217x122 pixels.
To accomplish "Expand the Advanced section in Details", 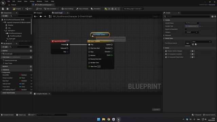I will (x=164, y=35).
